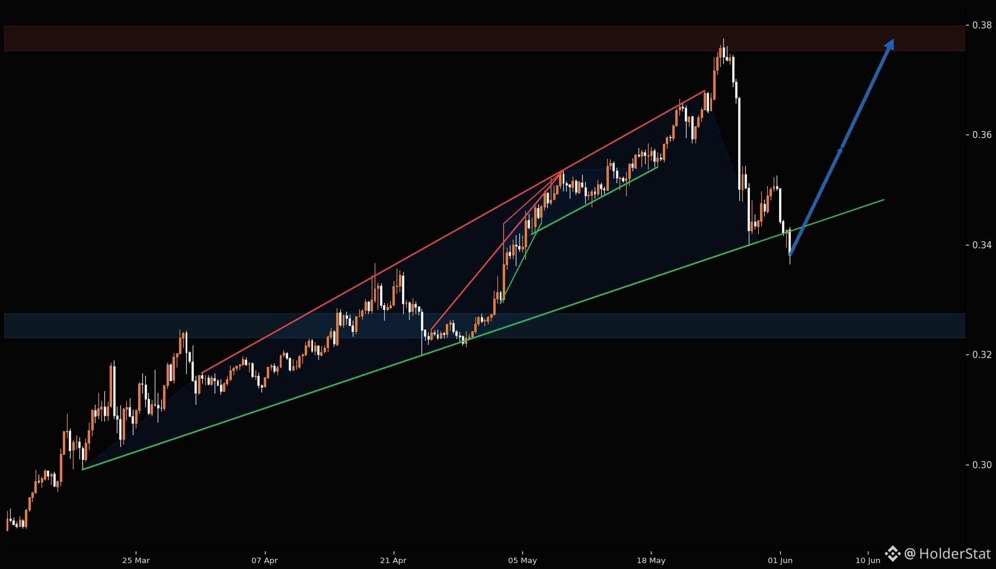Image resolution: width=996 pixels, height=569 pixels.
Task: Select the 07 Apr date label
Action: coord(264,560)
